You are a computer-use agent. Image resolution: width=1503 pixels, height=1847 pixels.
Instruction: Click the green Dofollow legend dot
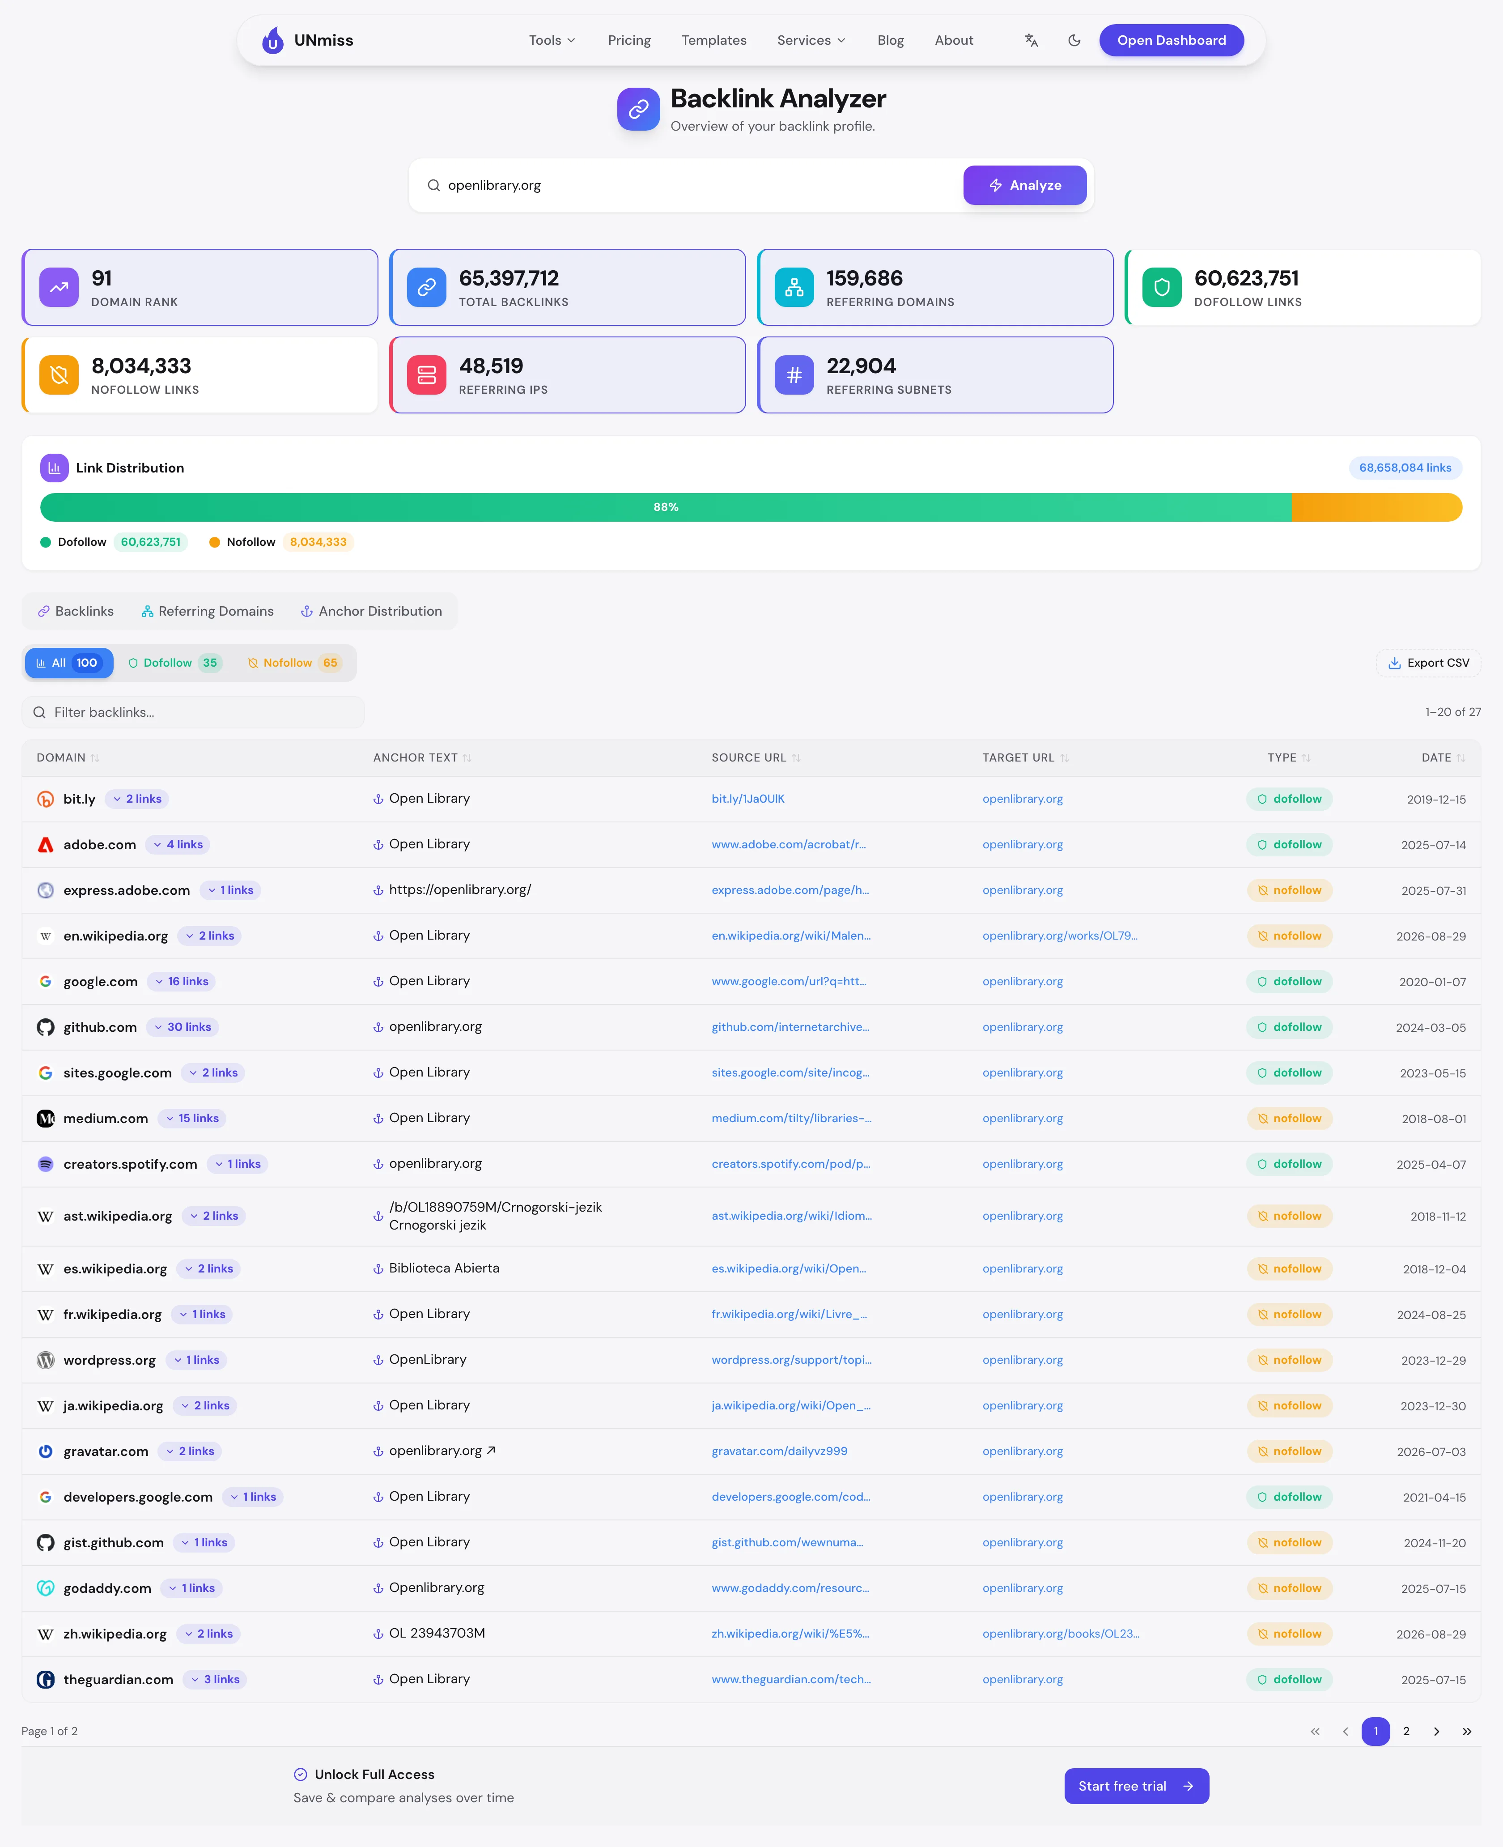point(46,543)
